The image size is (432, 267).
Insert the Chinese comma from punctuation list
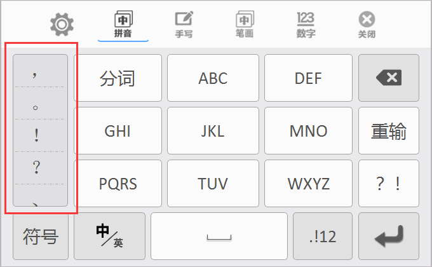[36, 73]
